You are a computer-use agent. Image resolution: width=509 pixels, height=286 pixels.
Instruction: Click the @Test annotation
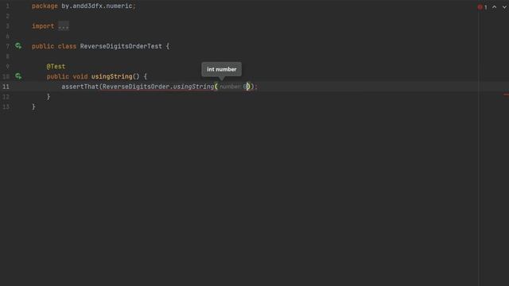[56, 67]
